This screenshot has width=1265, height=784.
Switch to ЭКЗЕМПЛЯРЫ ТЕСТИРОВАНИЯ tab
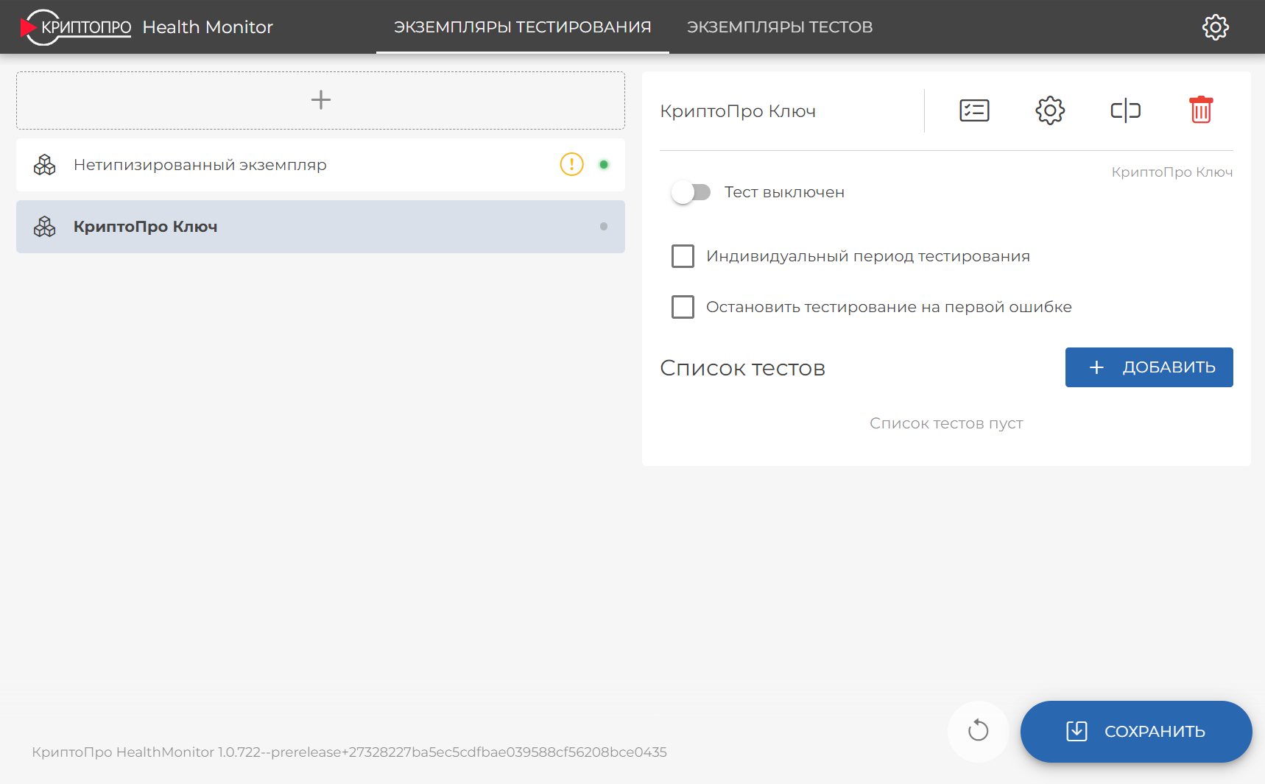522,27
